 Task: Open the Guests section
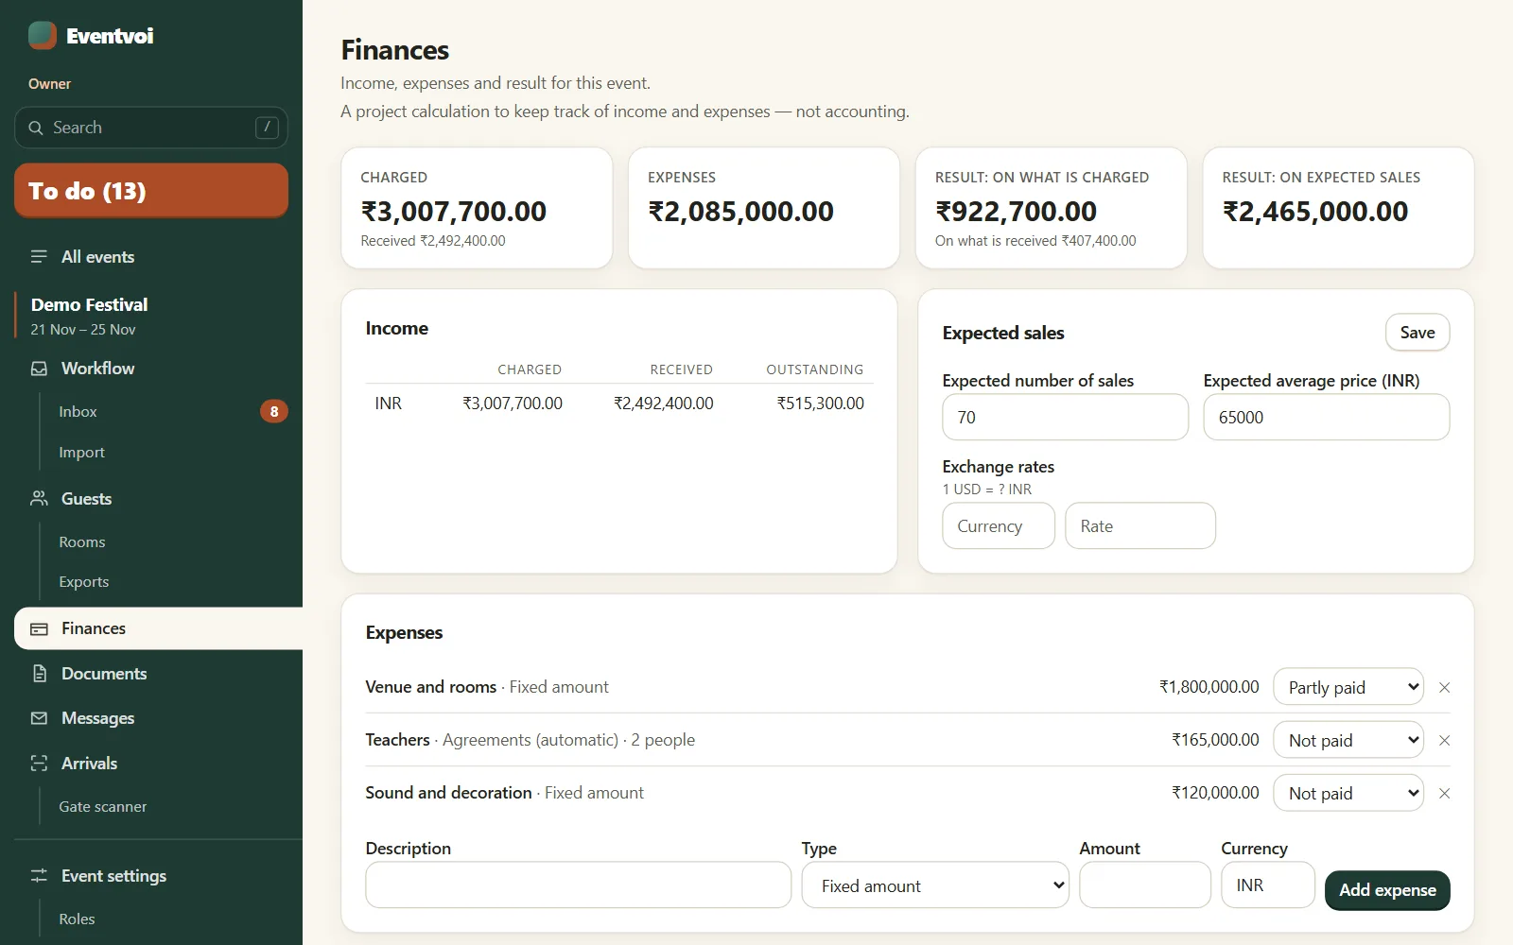click(x=151, y=499)
